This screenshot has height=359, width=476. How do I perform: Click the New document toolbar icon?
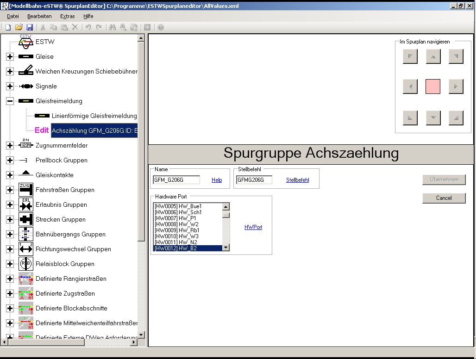(x=8, y=28)
